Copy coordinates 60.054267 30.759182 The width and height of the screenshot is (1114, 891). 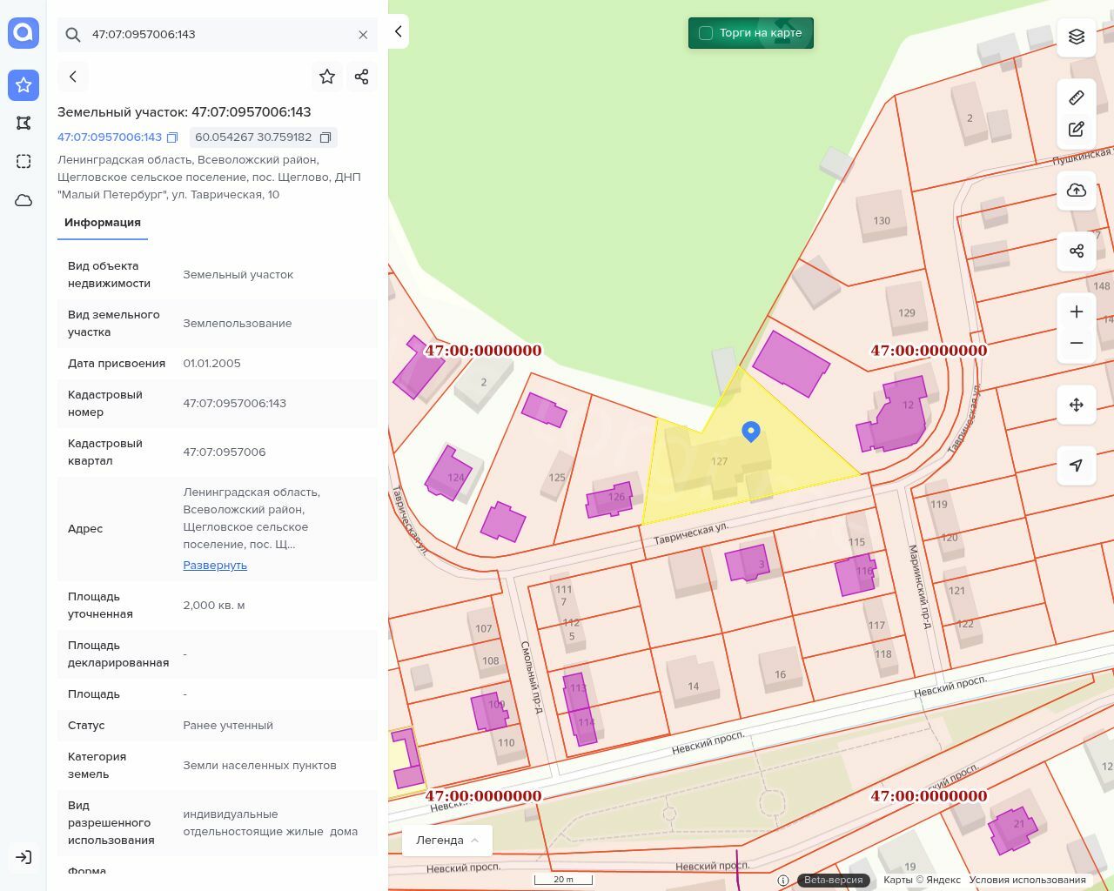[325, 137]
